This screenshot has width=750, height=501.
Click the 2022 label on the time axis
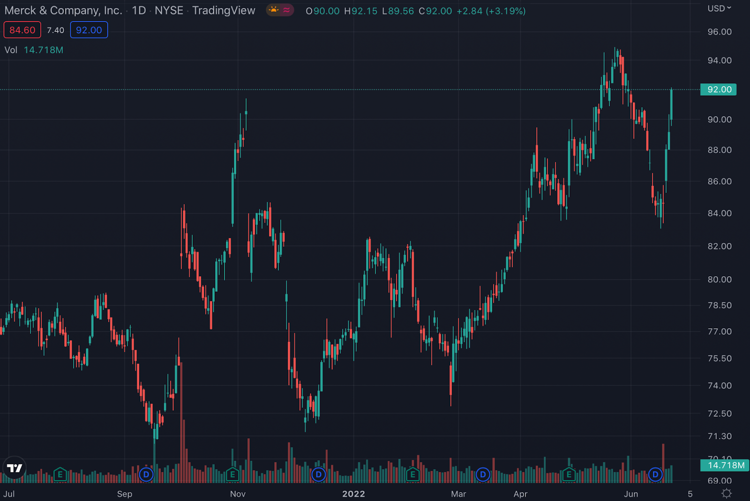tap(353, 494)
